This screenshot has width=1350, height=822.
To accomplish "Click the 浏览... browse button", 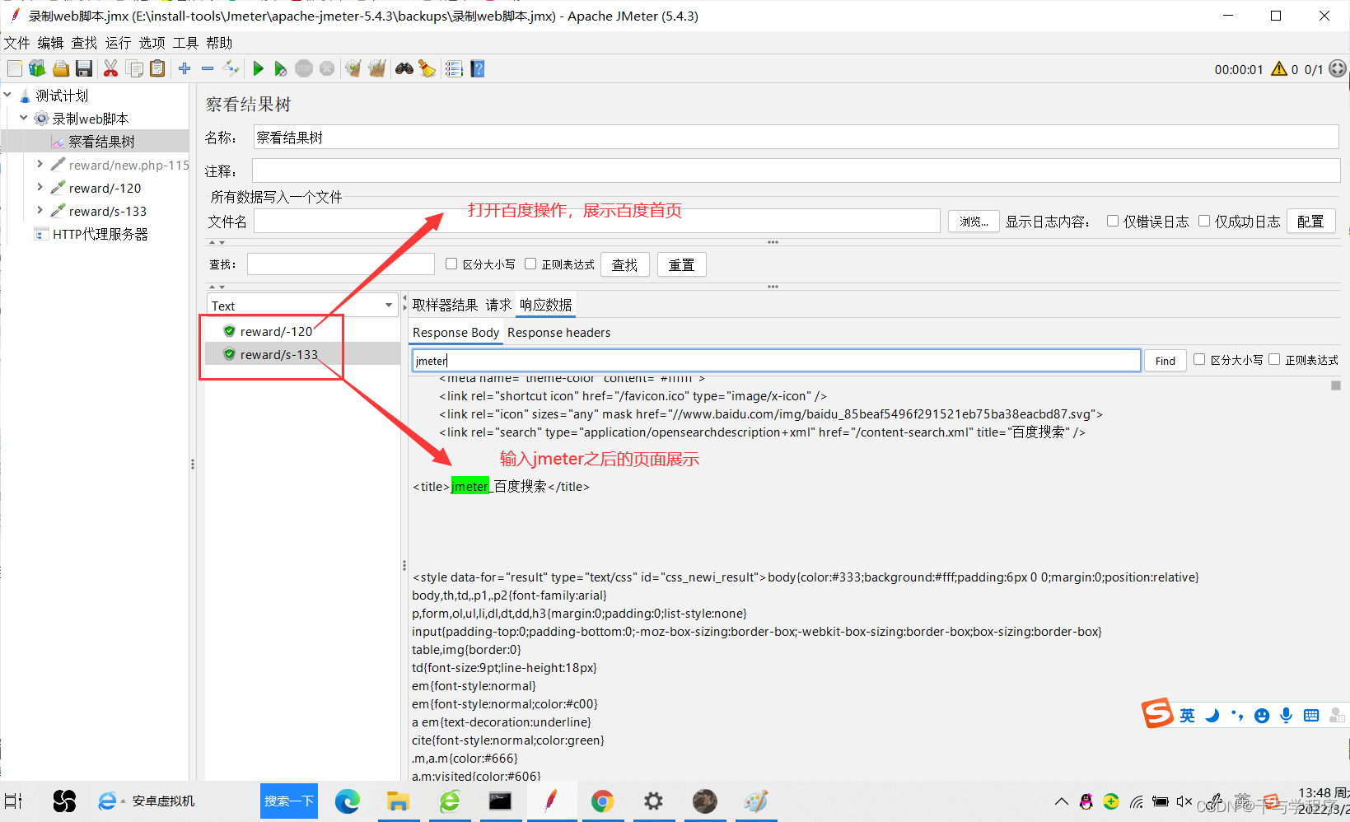I will point(974,222).
